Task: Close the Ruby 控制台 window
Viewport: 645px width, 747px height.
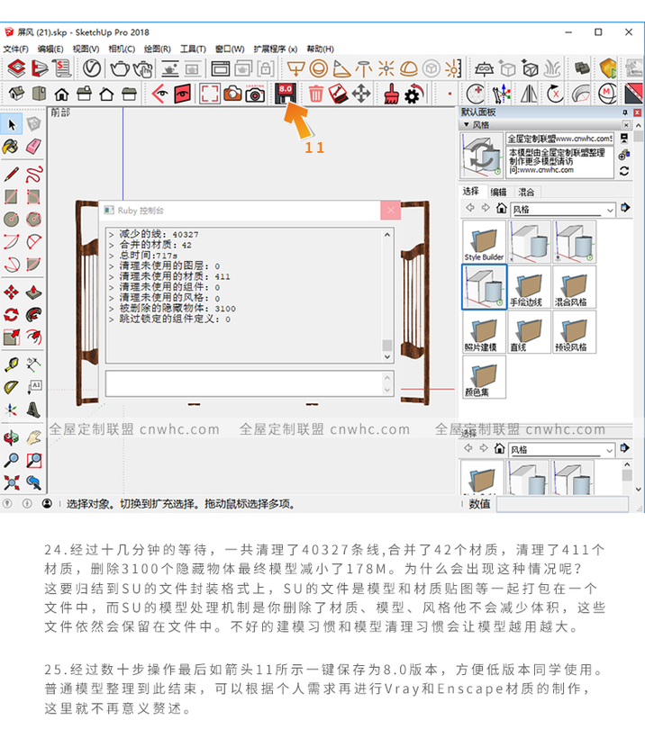Action: [x=391, y=210]
